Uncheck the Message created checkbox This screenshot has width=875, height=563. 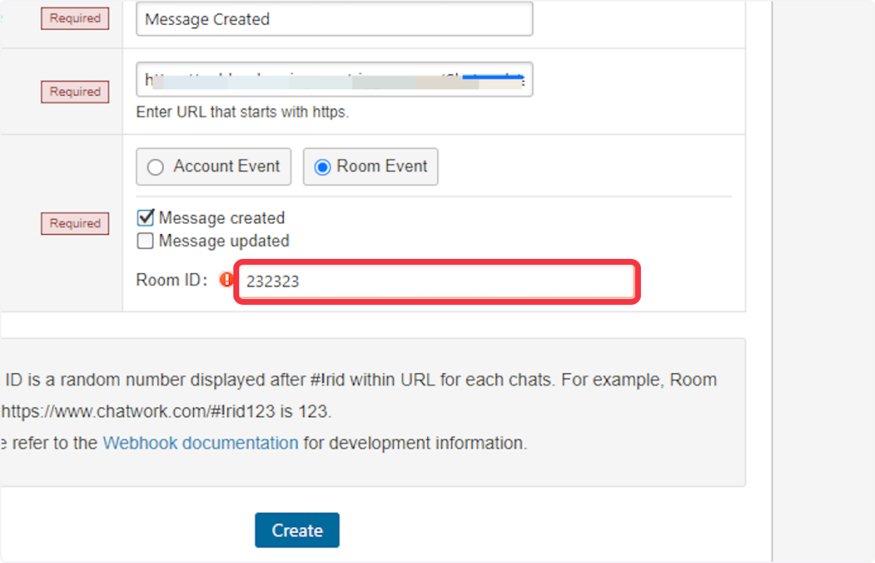pyautogui.click(x=145, y=218)
